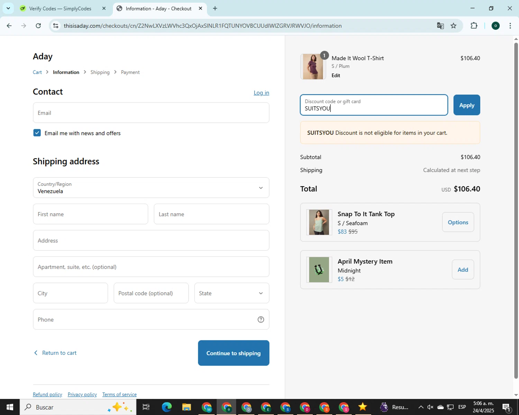Open the Windows Start menu
Screen dimensions: 519x415
click(x=10, y=407)
